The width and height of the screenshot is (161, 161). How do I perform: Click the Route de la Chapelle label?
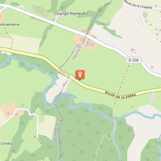138,5
